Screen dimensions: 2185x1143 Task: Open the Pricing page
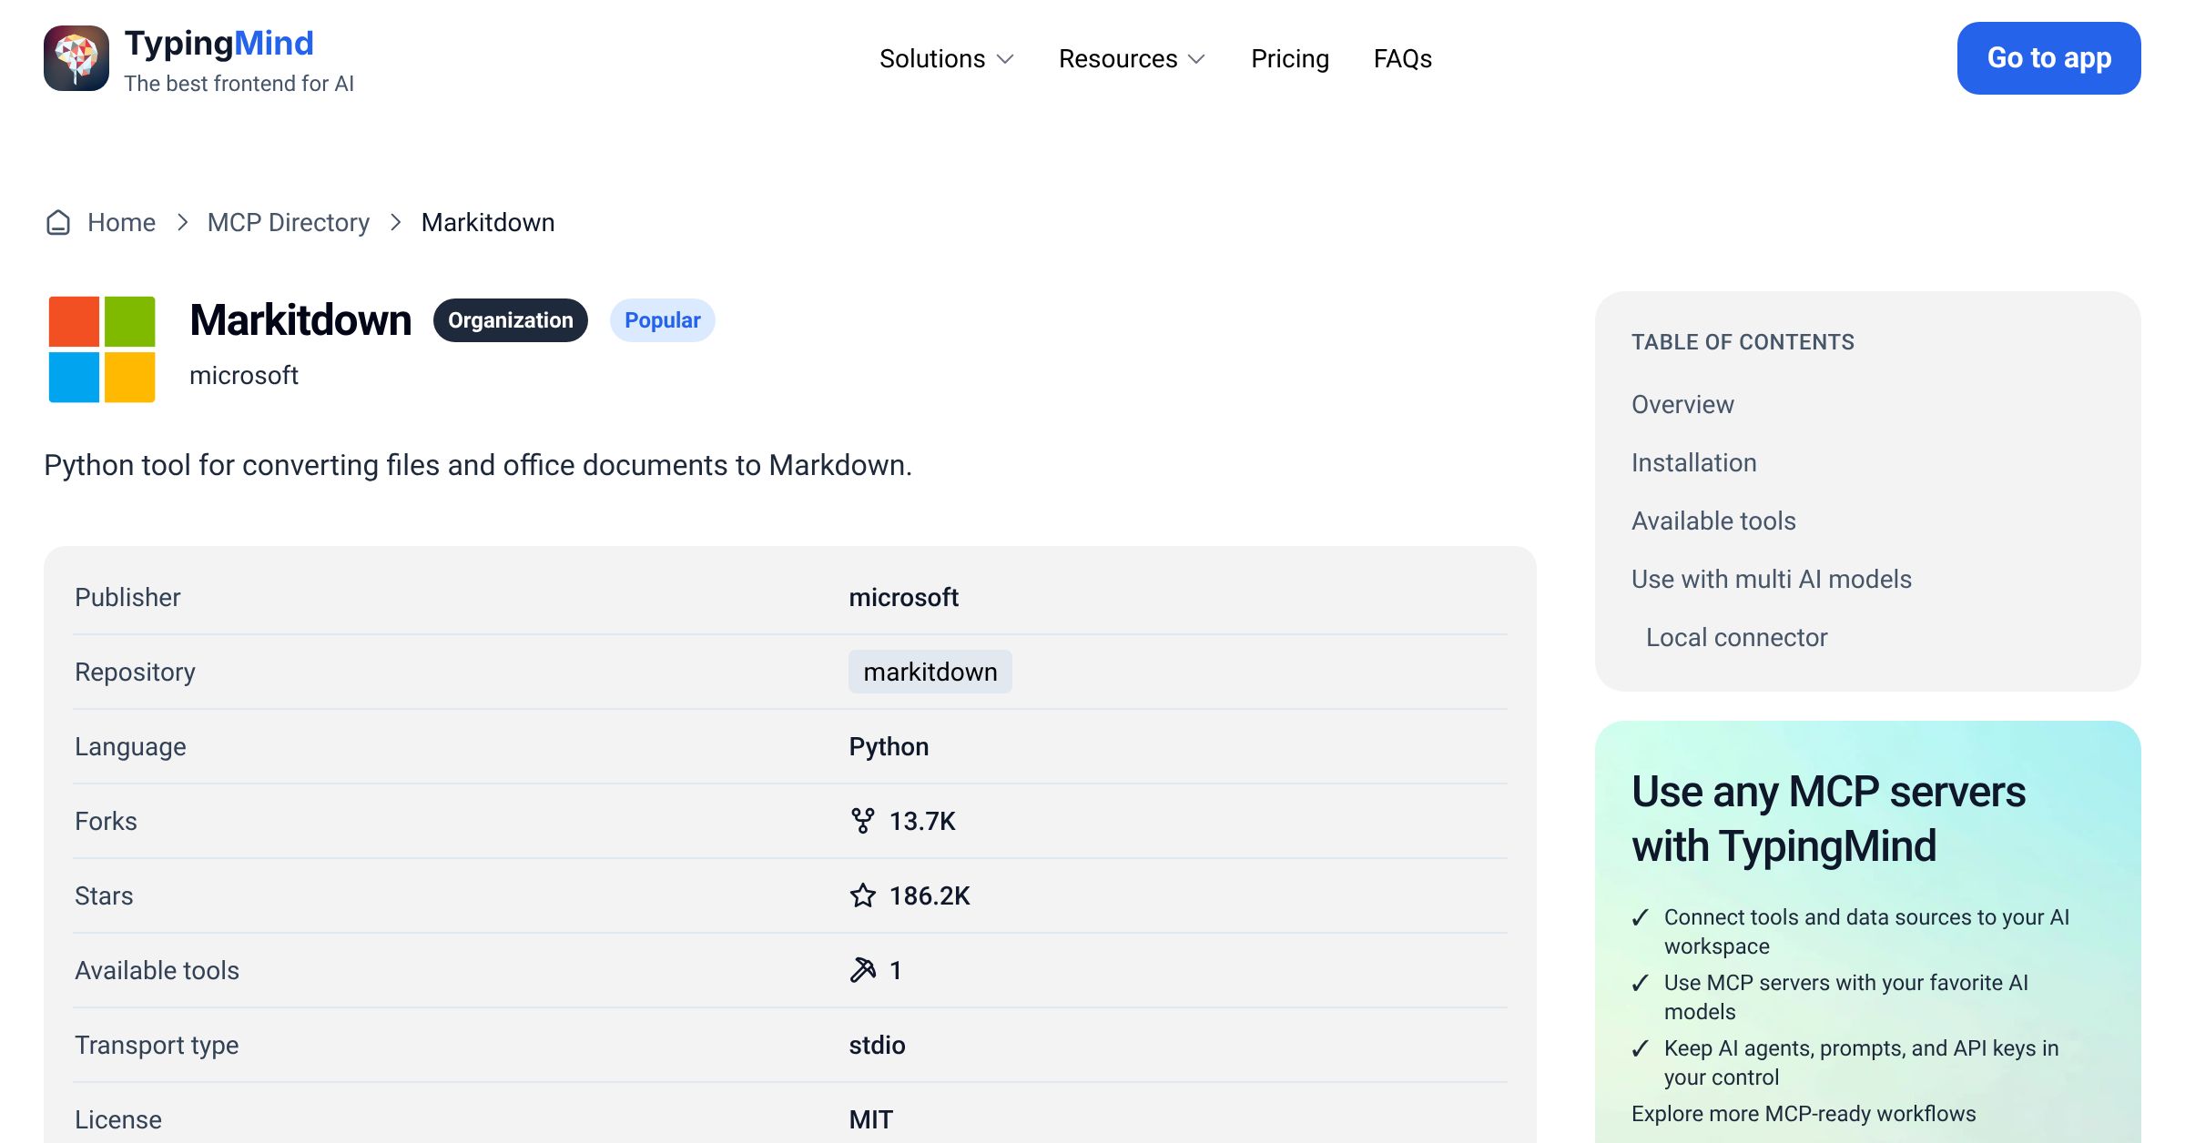pos(1290,59)
